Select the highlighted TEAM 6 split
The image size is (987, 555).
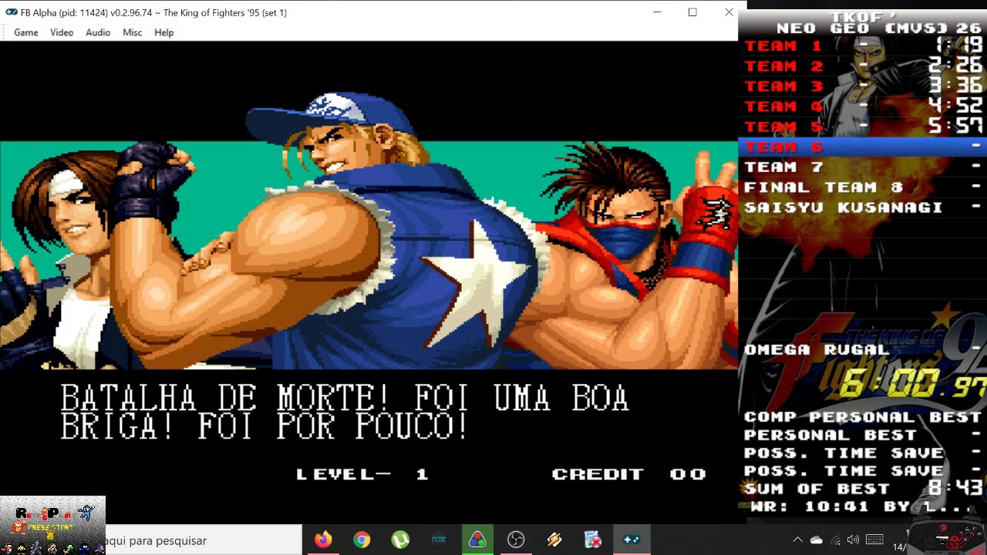[862, 146]
